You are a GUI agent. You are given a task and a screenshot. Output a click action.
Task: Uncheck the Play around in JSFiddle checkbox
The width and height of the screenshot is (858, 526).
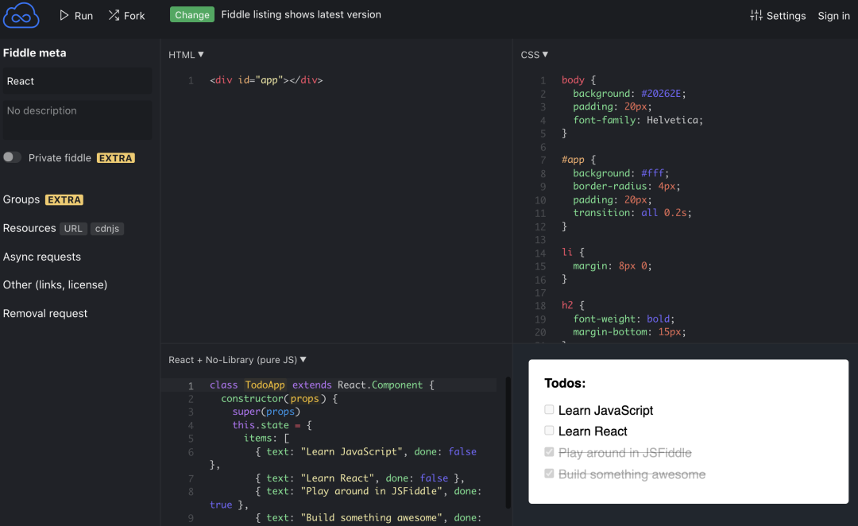click(x=549, y=452)
